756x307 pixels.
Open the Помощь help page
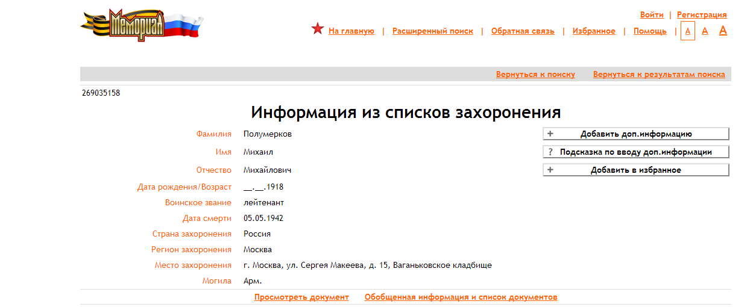click(650, 31)
